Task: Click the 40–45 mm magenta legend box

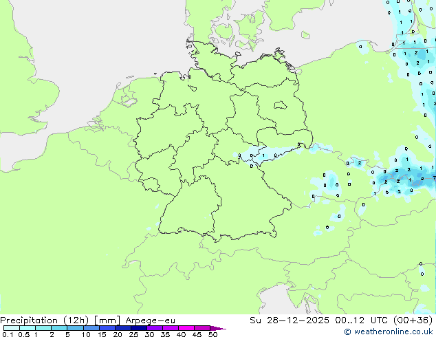Action: coord(186,328)
